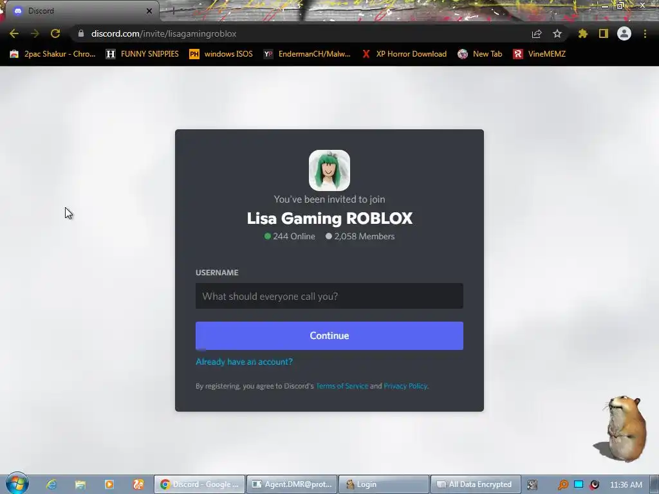Launch Internet Explorer from the taskbar
The height and width of the screenshot is (494, 659).
point(51,484)
